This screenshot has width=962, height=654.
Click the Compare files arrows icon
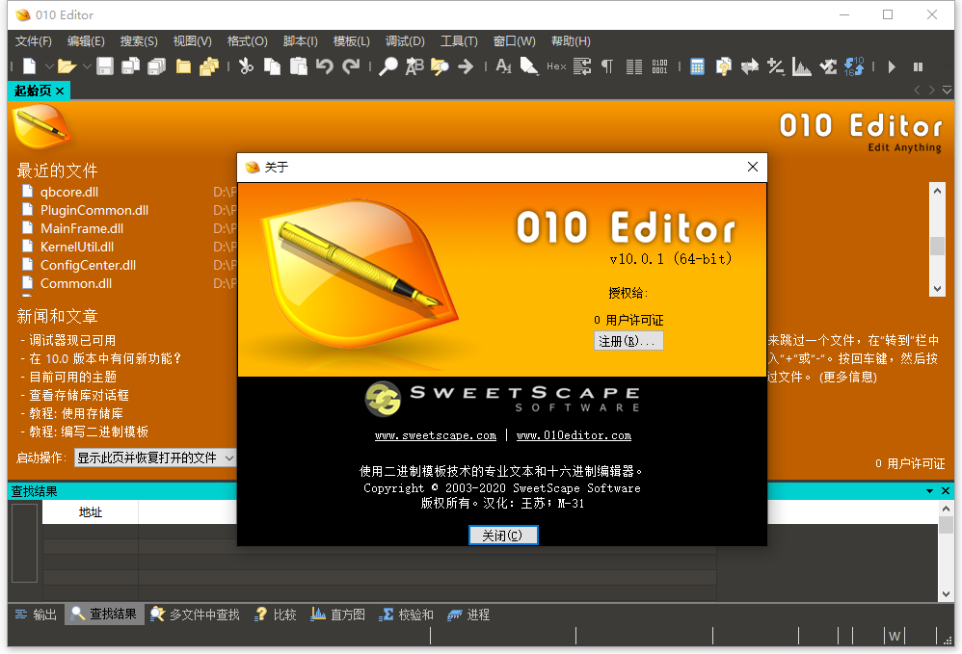click(750, 66)
